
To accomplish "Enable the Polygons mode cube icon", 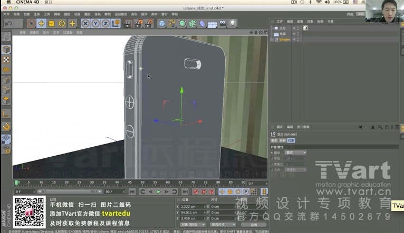I will [6, 100].
